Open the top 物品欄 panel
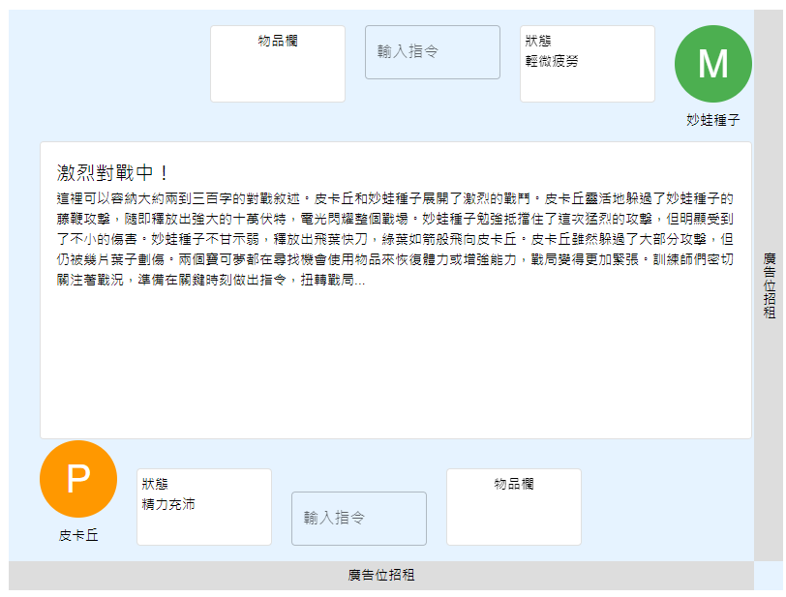Viewport: 786px width, 597px height. [278, 64]
